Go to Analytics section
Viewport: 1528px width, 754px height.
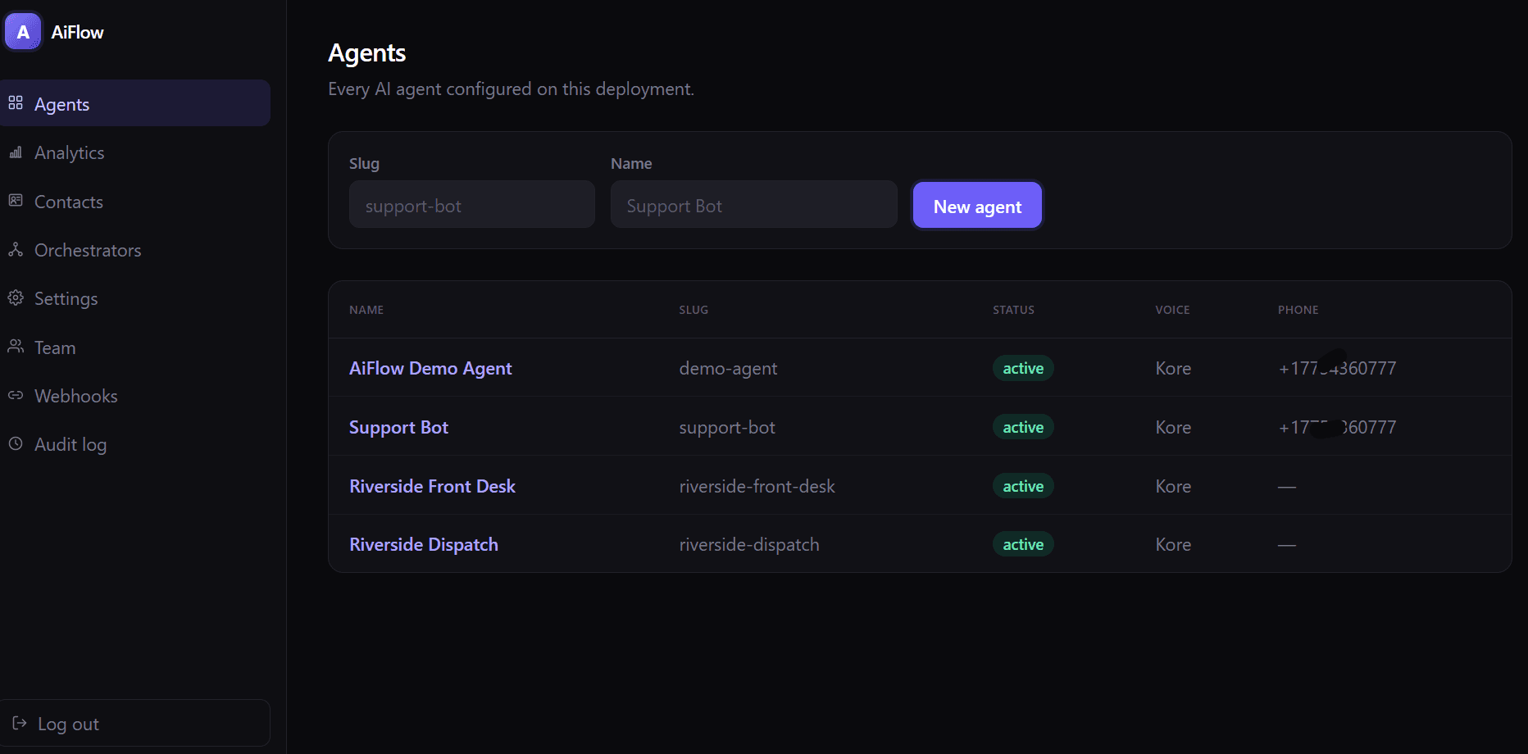[135, 152]
